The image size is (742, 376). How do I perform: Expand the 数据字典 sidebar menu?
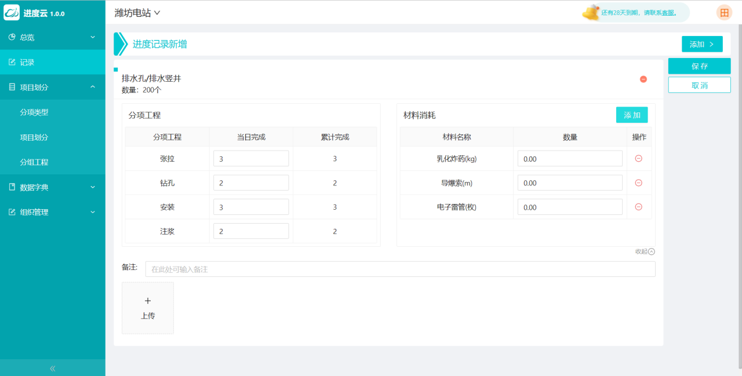coord(52,187)
